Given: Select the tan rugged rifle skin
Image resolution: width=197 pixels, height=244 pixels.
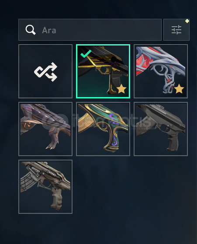Looking at the screenshot, I should coord(45,187).
